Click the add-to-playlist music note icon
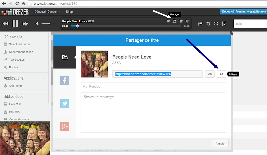This screenshot has width=267, height=155. tap(187, 21)
